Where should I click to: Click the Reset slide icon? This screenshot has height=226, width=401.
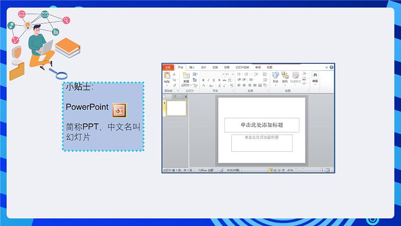tap(194, 80)
